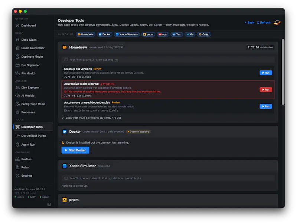Viewport: 297px width, 224px height.
Task: Click "Nothing to clean up." text
Action: click(75, 186)
